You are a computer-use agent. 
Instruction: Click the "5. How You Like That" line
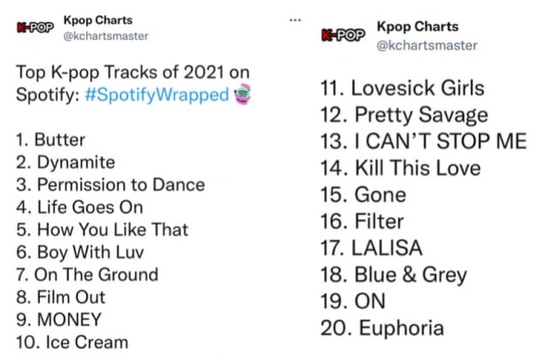pos(103,229)
